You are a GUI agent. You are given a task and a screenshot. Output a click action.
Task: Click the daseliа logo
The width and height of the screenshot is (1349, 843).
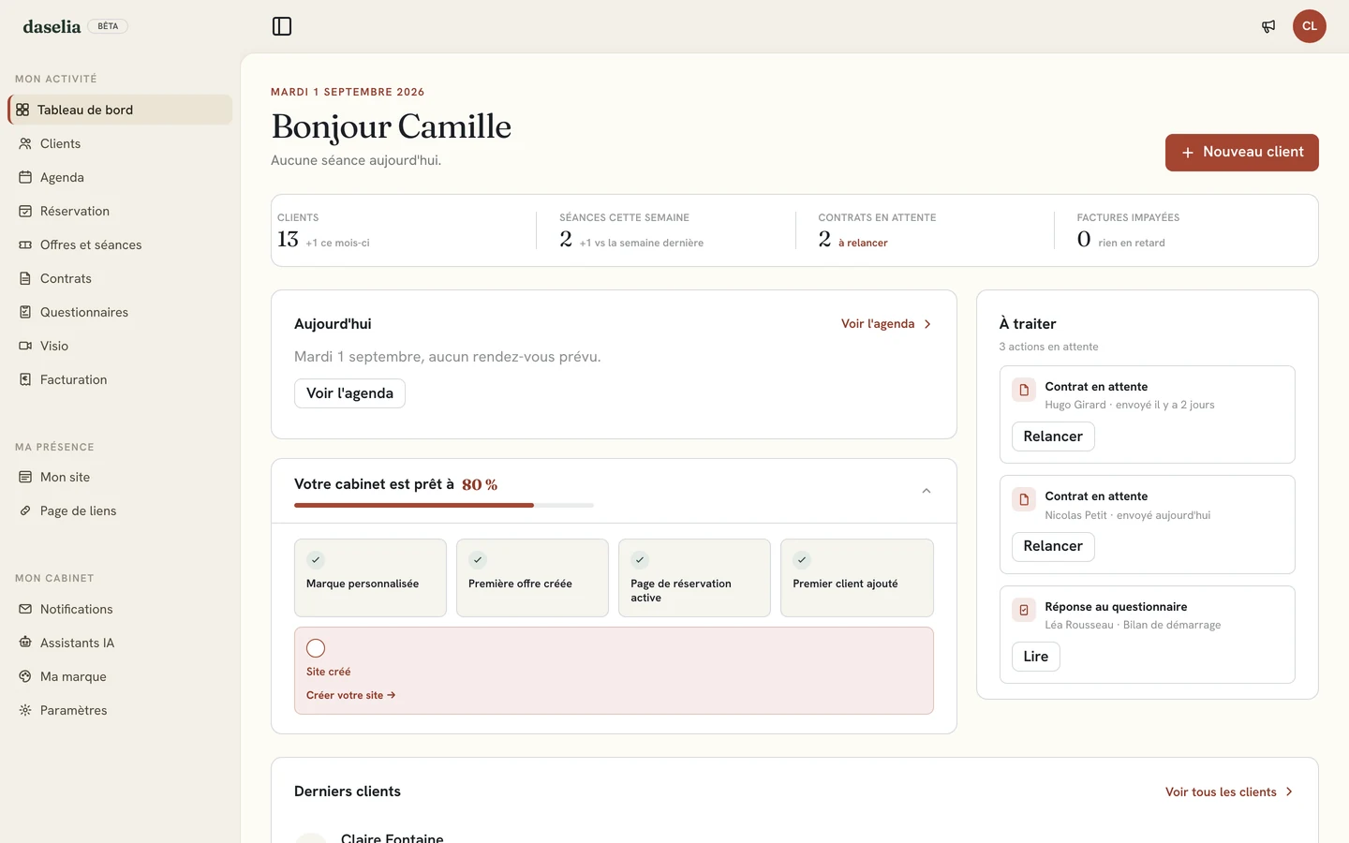tap(52, 26)
